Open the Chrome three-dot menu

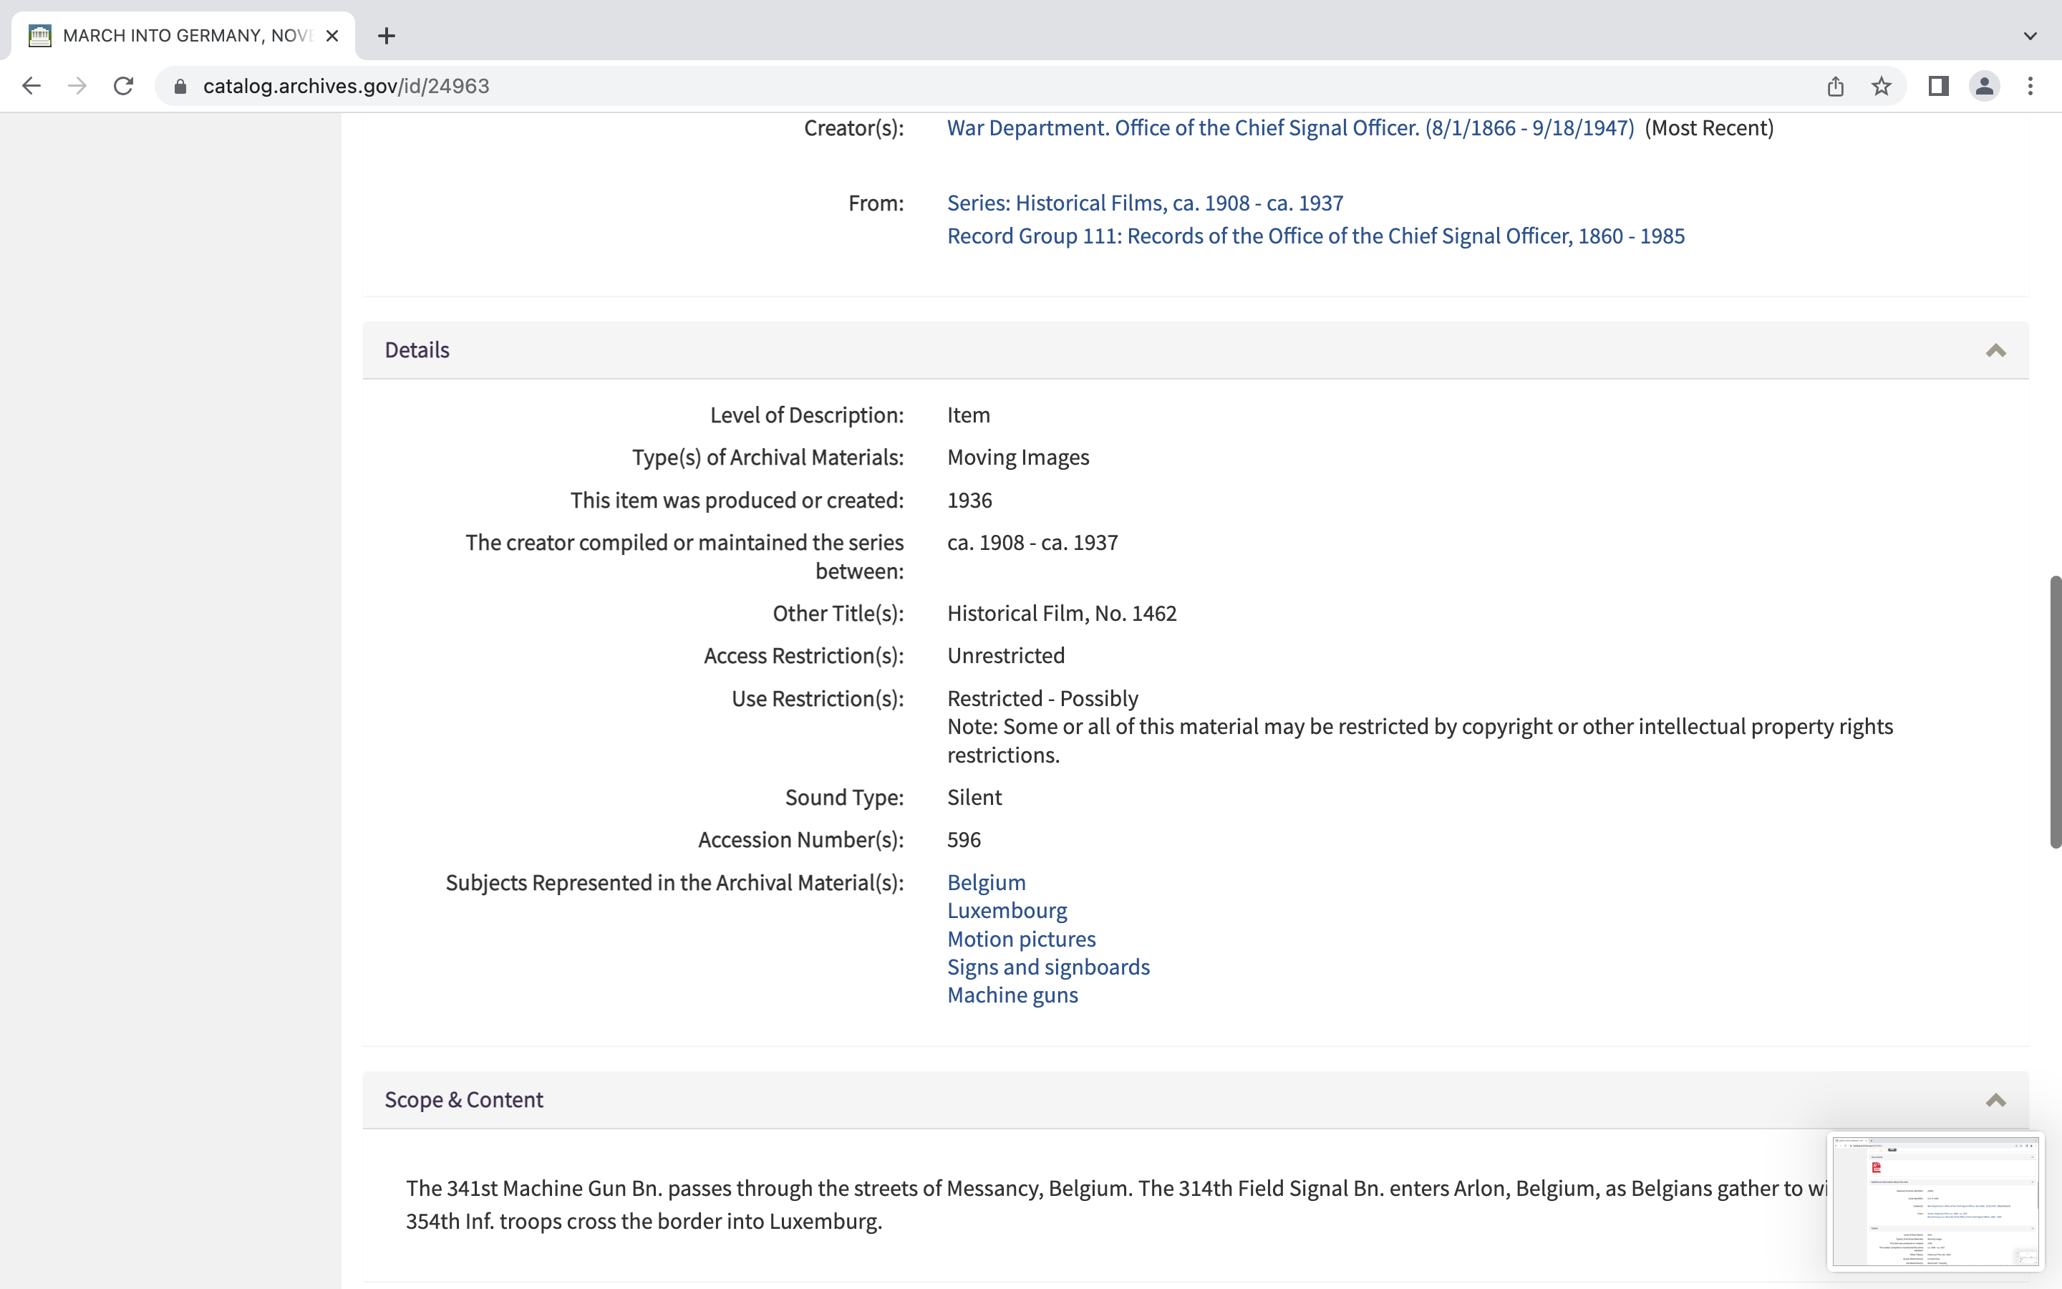point(2030,86)
